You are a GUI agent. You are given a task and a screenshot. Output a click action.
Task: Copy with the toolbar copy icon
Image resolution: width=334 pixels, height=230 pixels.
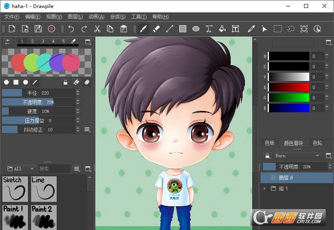(110, 29)
